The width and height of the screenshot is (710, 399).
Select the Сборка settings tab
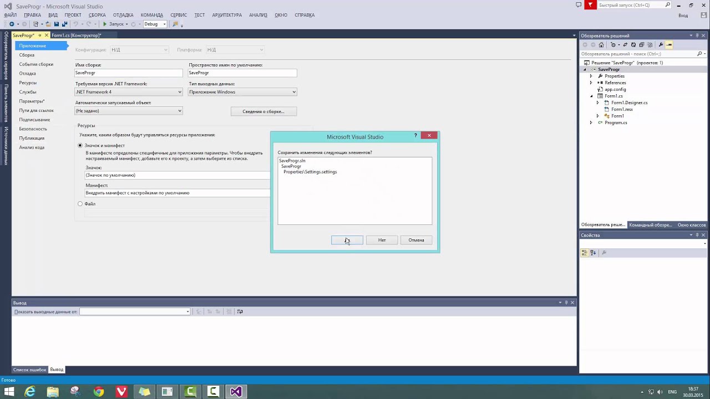[27, 55]
